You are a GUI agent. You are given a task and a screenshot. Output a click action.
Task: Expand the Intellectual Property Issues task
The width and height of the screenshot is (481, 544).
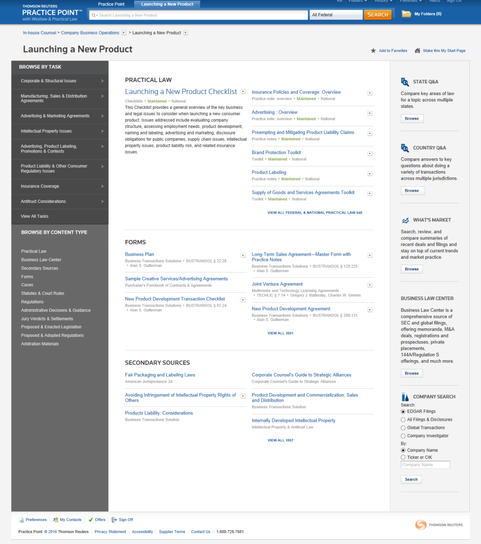60,131
